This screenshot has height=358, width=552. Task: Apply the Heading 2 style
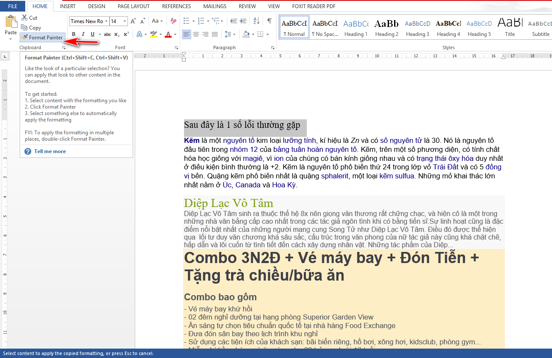point(386,28)
